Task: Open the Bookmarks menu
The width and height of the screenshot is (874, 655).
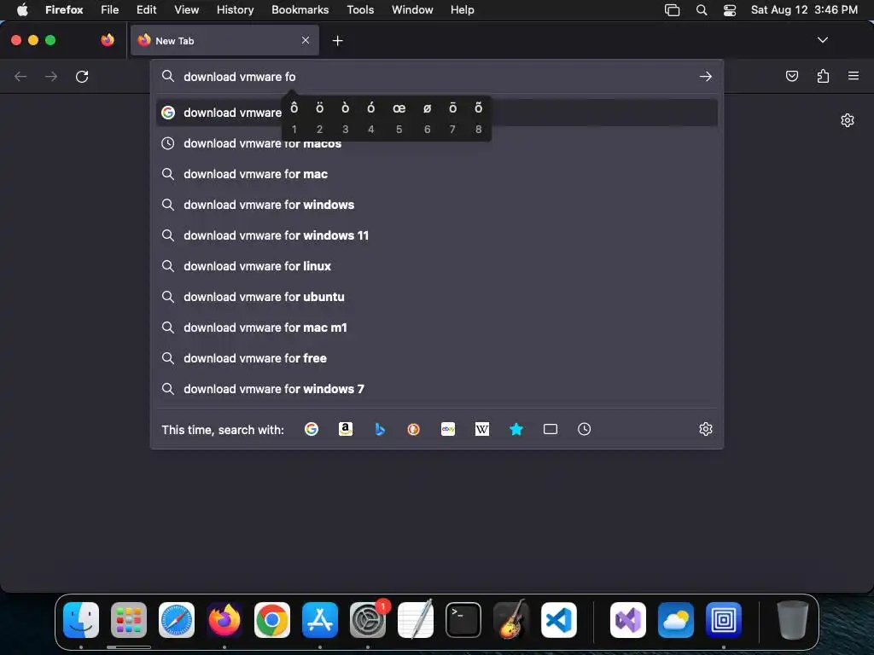Action: coord(300,9)
